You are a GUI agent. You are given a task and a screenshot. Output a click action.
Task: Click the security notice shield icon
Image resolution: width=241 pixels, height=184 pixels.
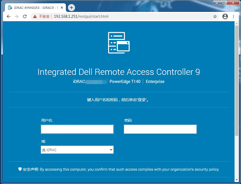coord(20,169)
